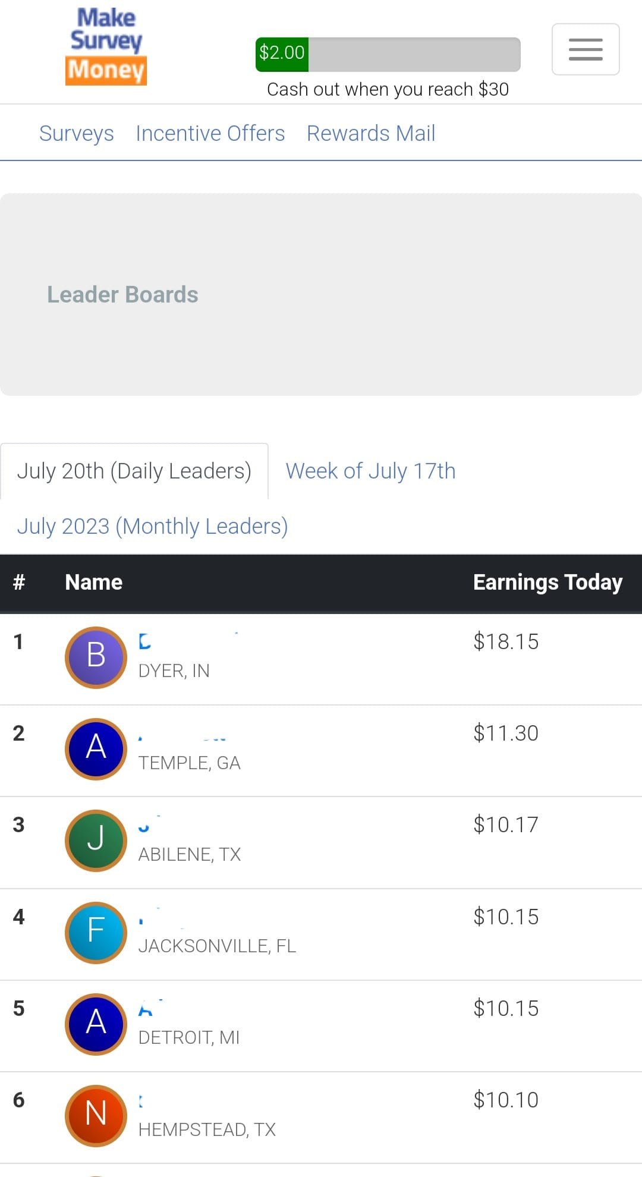Switch to July 20th Daily Leaders tab
Screen dimensions: 642x1177
coord(134,471)
